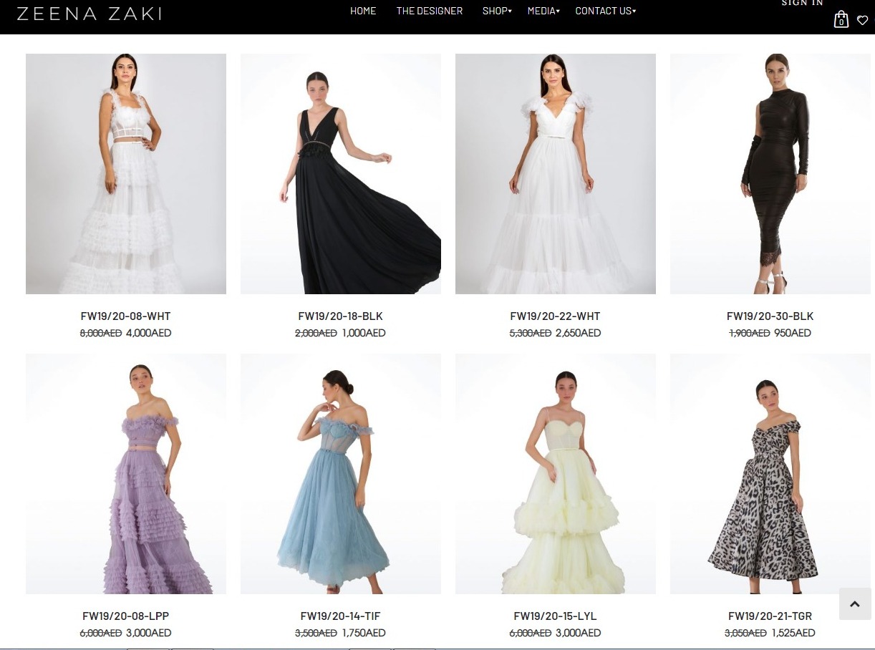The height and width of the screenshot is (650, 875).
Task: Open the shopping bag cart icon
Action: [x=841, y=20]
